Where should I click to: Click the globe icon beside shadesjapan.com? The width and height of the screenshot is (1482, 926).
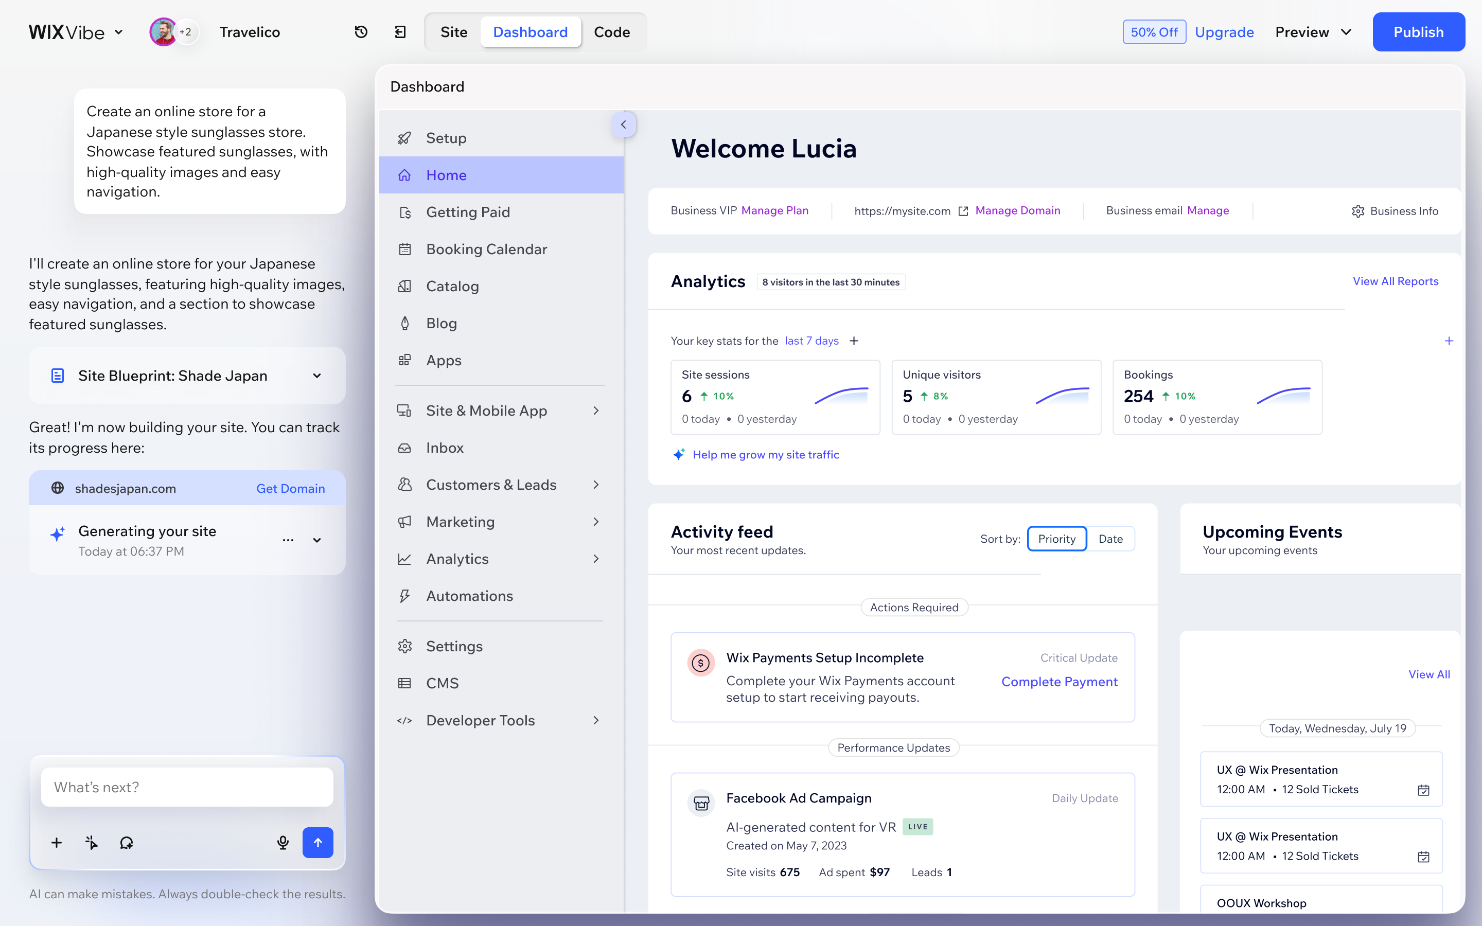click(x=58, y=488)
